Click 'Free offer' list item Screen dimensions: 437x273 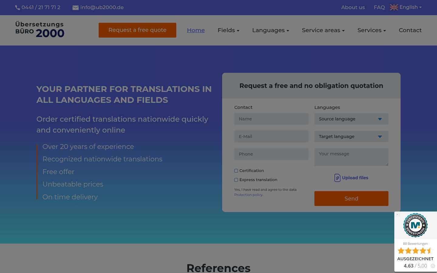coord(58,172)
